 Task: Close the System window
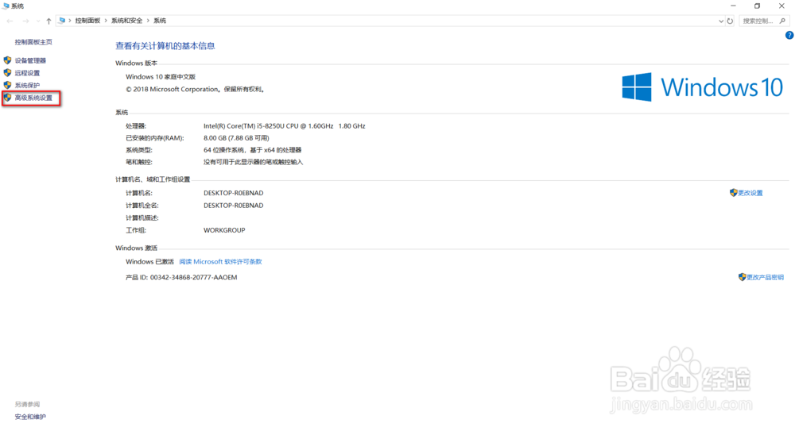coord(781,6)
